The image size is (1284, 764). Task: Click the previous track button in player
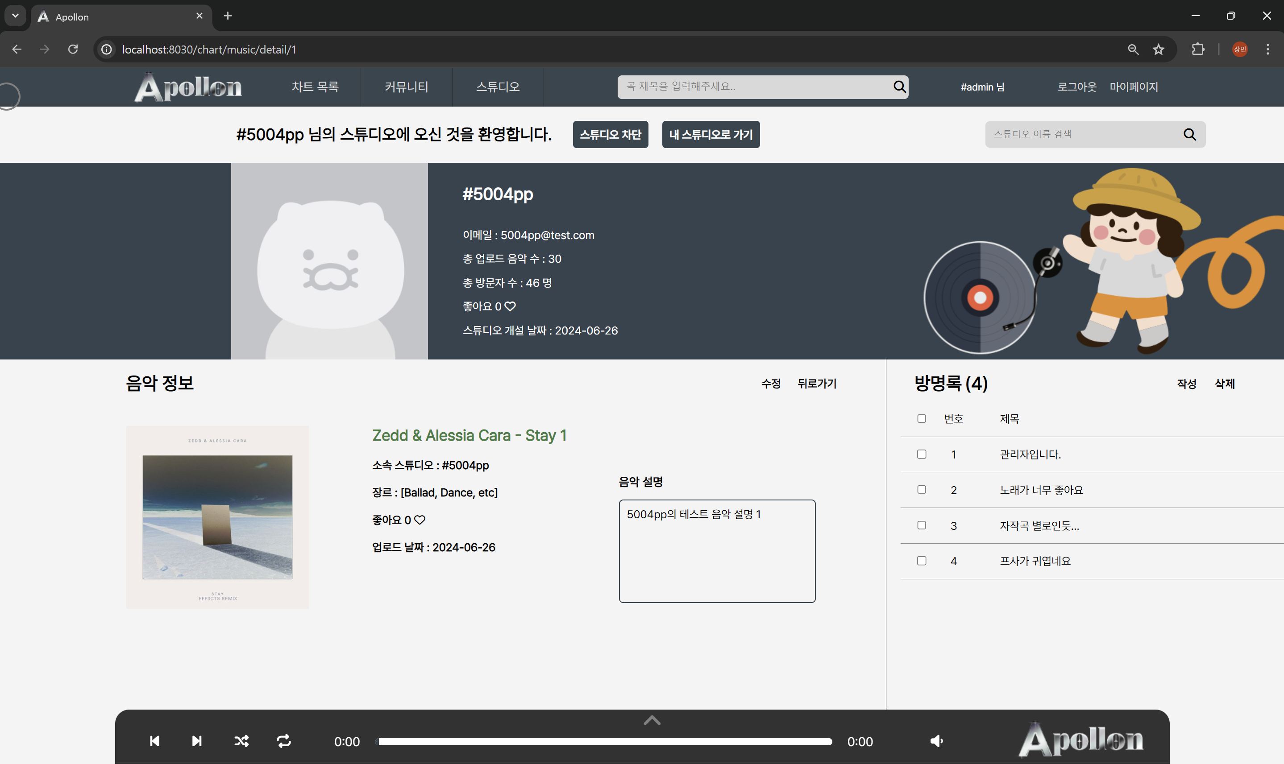click(154, 741)
